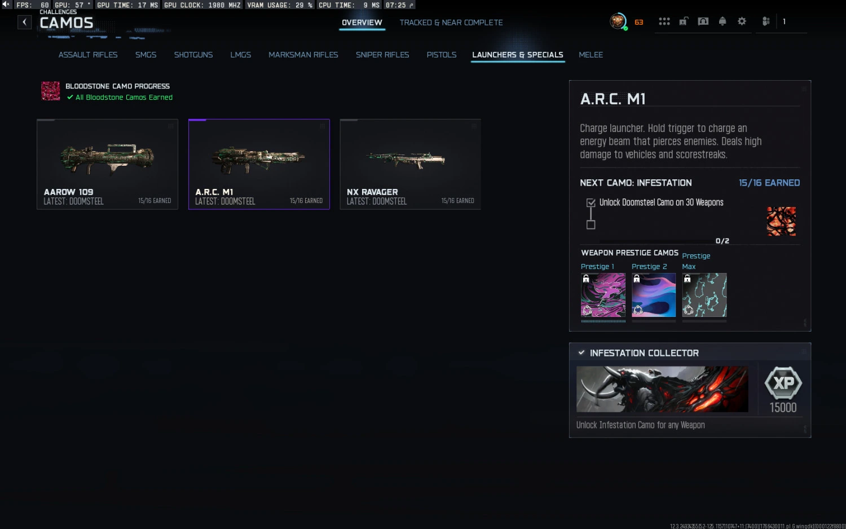Click the 'INFESTATION COLLECTOR' title
846x529 pixels.
644,353
